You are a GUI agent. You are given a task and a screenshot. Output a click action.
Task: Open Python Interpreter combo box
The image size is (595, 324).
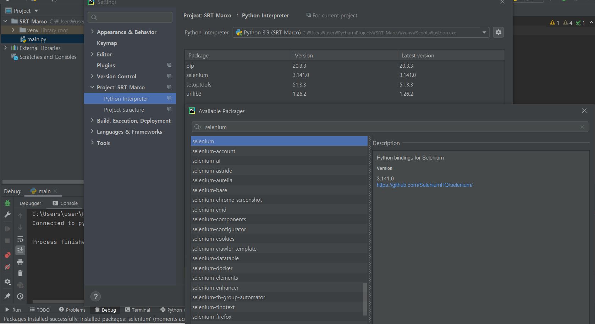[x=361, y=32]
